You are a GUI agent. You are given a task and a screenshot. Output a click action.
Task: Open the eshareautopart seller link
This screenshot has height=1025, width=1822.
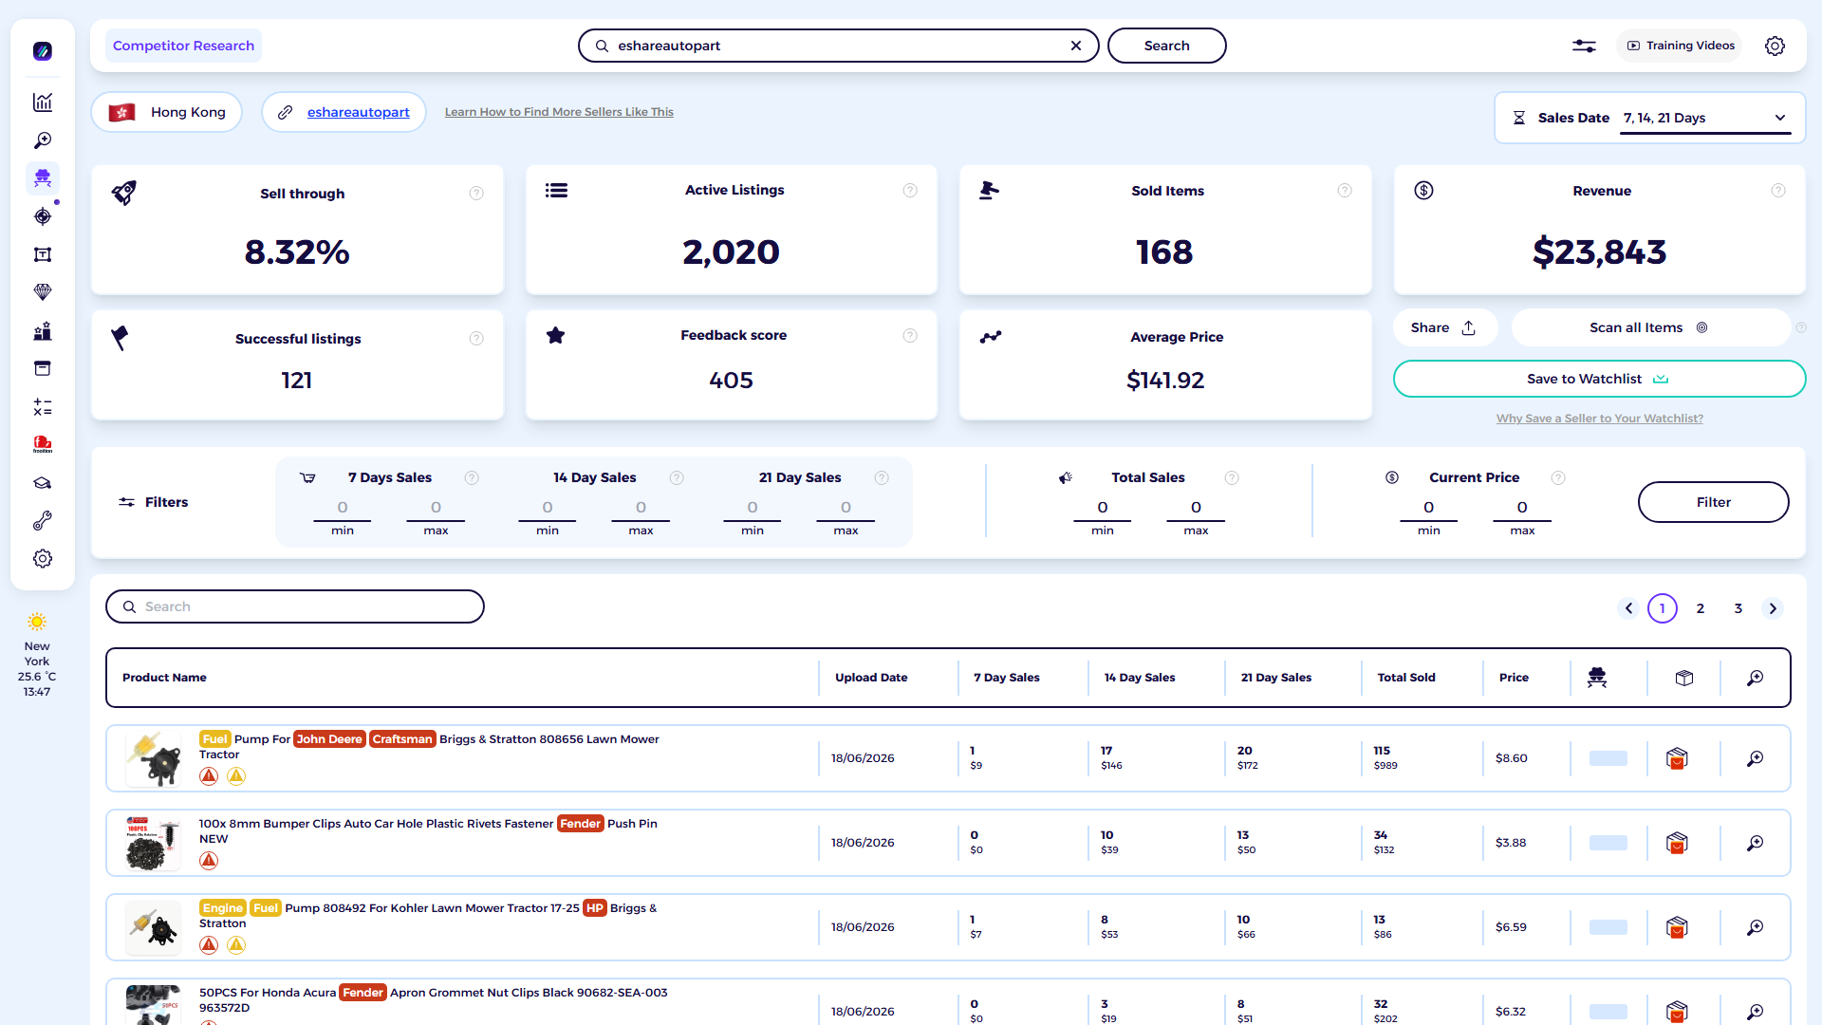point(359,112)
